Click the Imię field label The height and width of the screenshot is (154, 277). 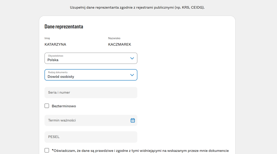tap(47, 38)
